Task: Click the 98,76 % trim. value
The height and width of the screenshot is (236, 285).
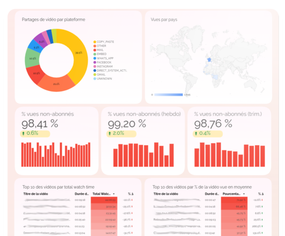Action: click(x=213, y=124)
